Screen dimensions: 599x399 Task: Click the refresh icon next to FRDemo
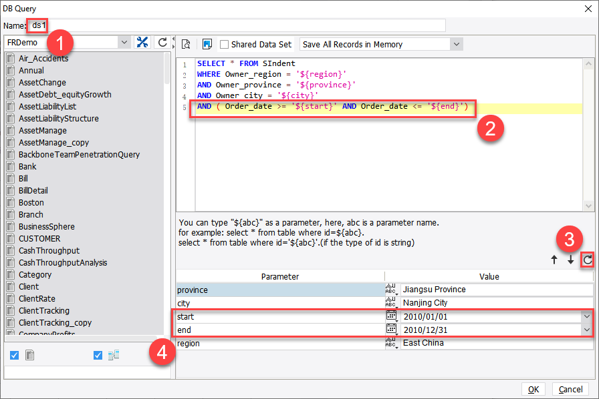tap(161, 41)
